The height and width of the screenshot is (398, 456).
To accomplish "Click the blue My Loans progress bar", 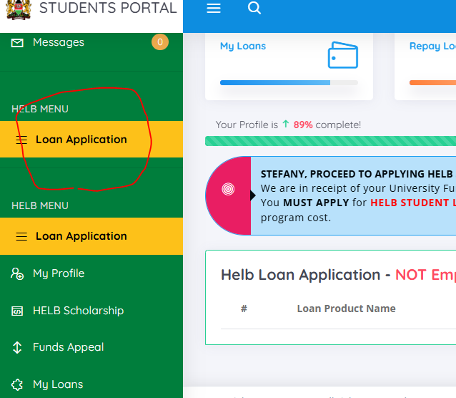I will pos(274,83).
